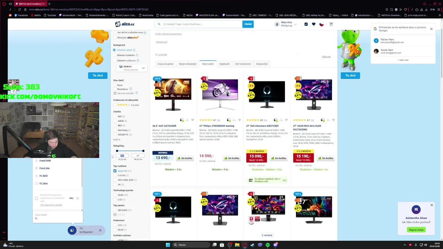Add Philips 27M2N8500 to favorites heart
The height and width of the screenshot is (249, 443).
pyautogui.click(x=239, y=120)
